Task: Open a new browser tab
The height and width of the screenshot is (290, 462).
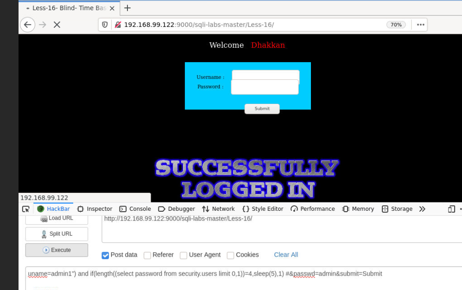Action: tap(127, 8)
